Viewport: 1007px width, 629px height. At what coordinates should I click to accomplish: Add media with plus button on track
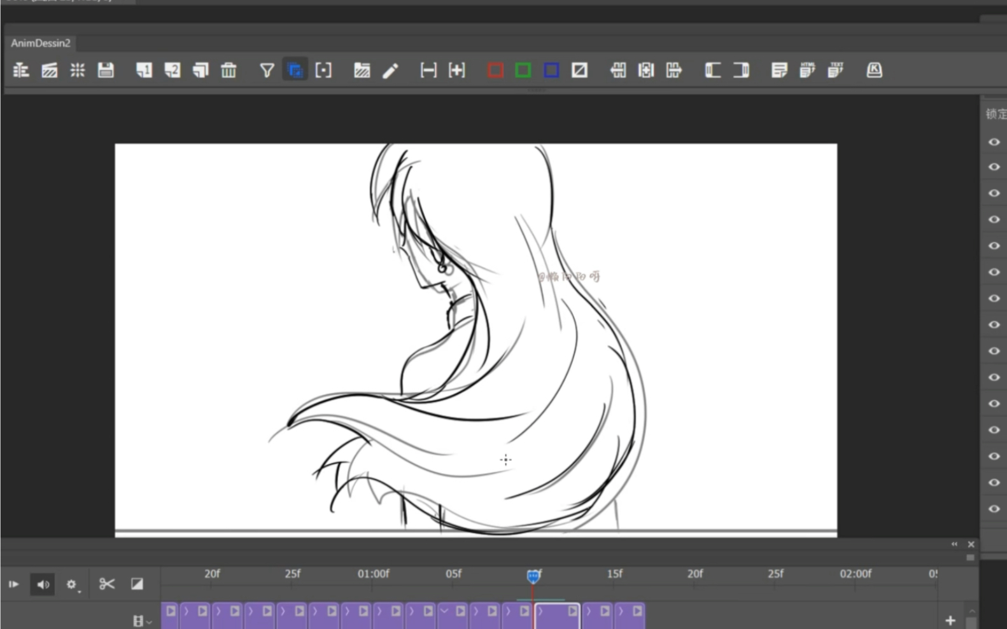pyautogui.click(x=950, y=620)
